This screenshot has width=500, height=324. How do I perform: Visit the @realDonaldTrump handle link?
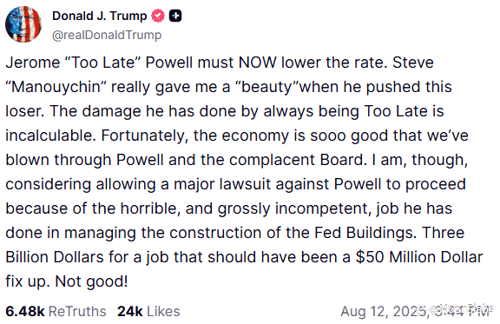tap(107, 35)
